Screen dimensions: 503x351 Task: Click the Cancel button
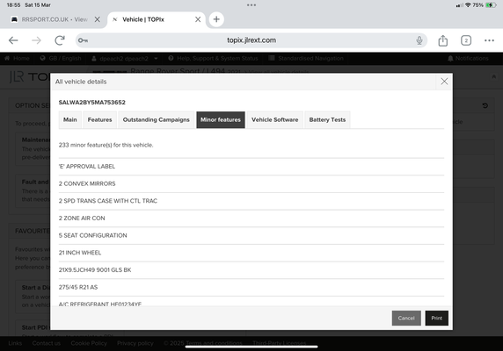point(406,318)
